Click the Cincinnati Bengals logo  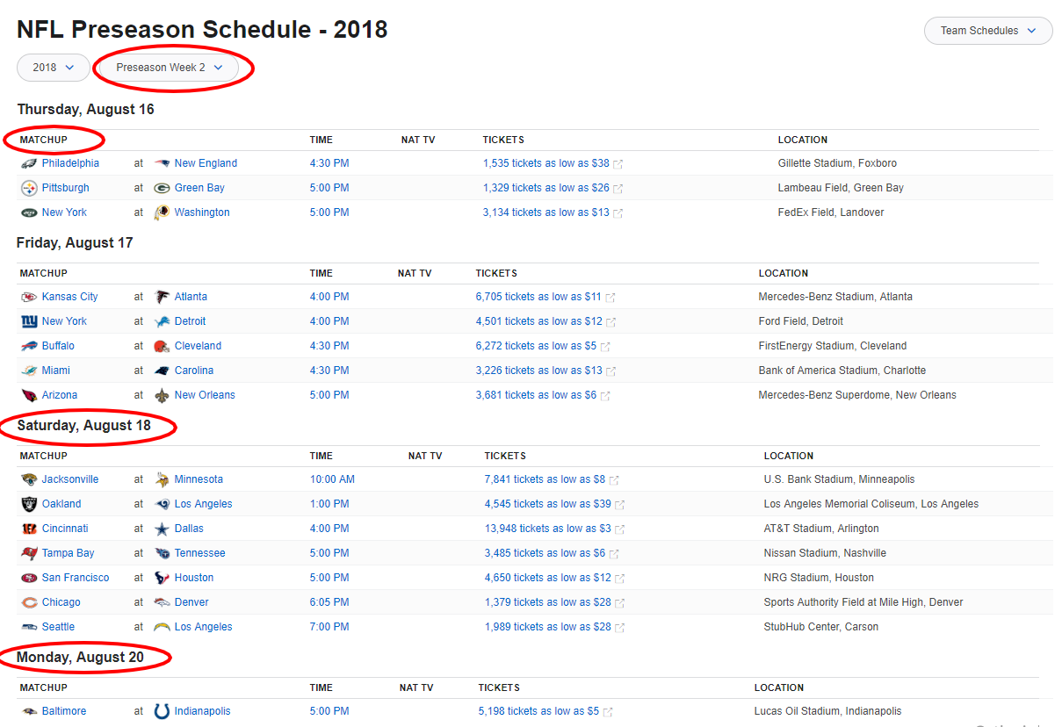pyautogui.click(x=29, y=529)
